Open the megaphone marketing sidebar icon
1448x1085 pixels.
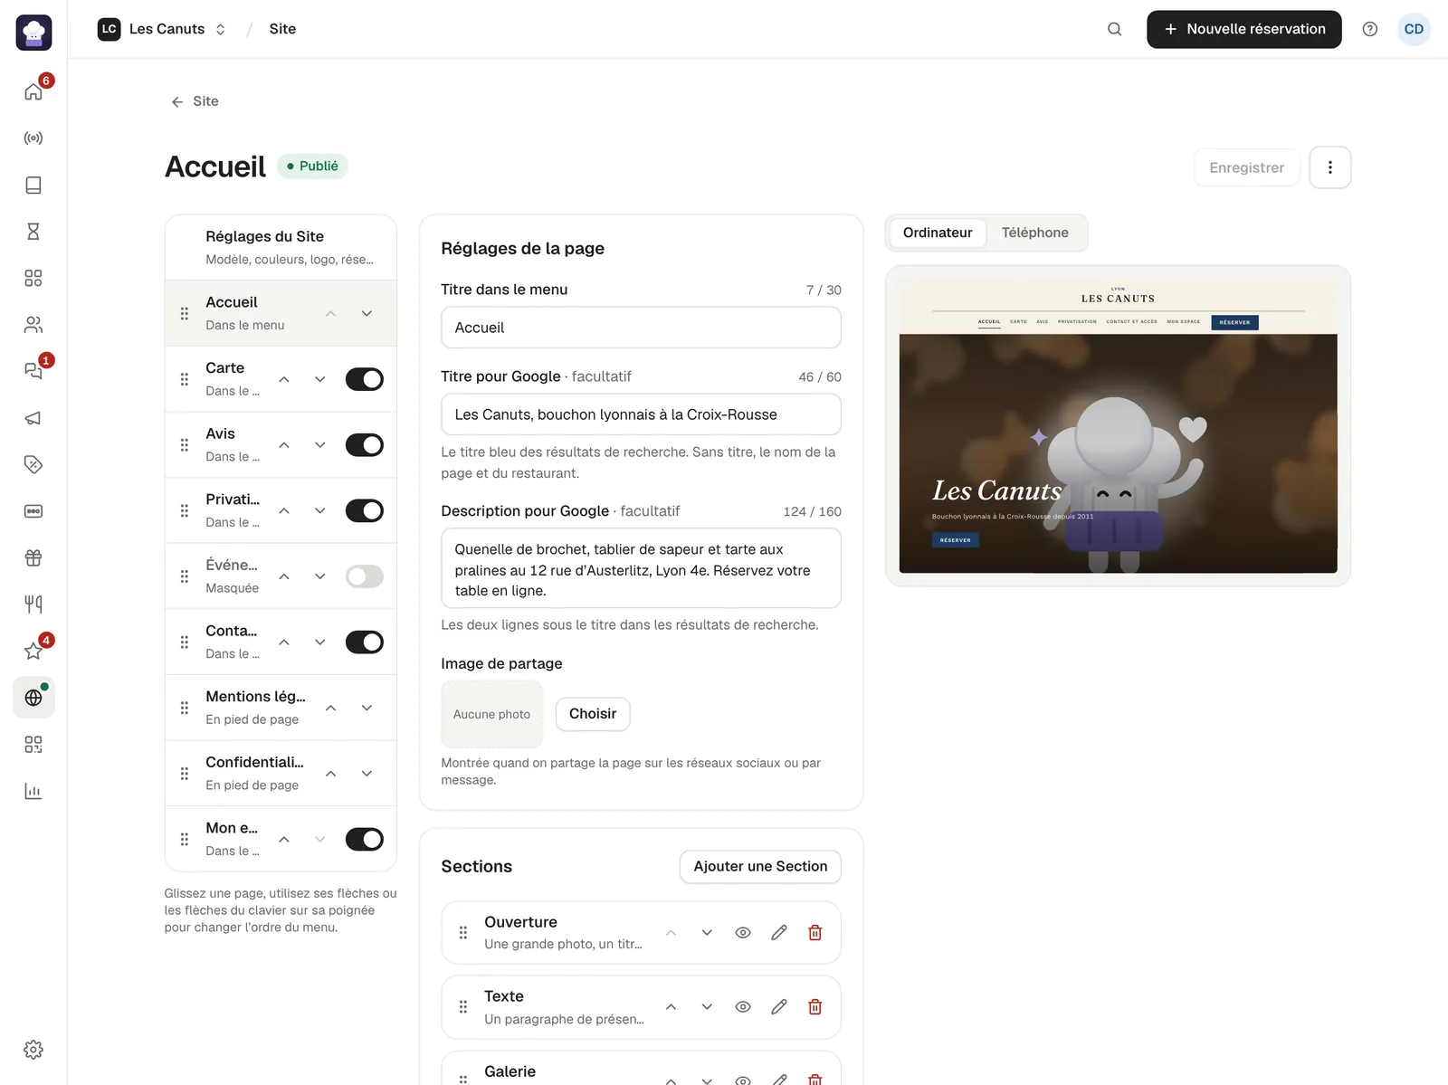coord(33,418)
